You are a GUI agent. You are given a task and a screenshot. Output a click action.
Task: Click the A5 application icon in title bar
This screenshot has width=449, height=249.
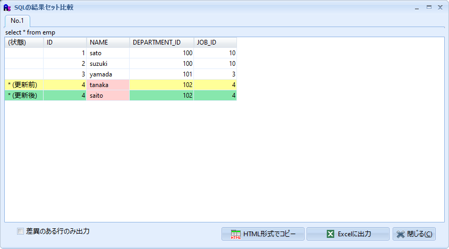click(7, 7)
